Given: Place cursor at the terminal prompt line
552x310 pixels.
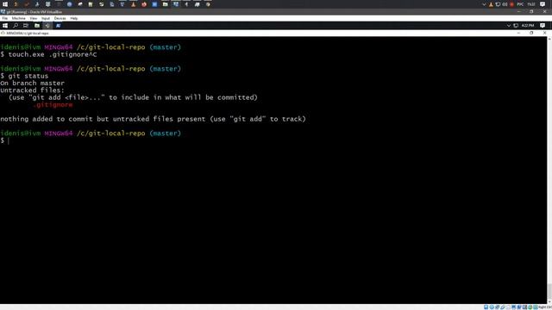Looking at the screenshot, I should [9, 140].
